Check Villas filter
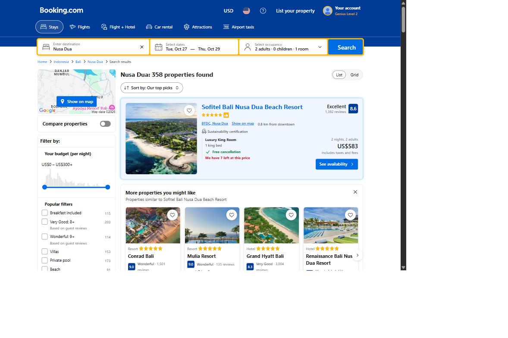 pos(45,251)
